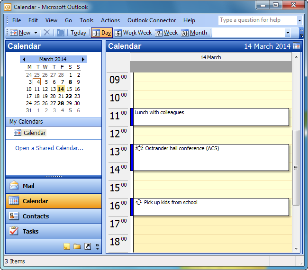Click the Calendar banner title in navigation pane
The width and height of the screenshot is (308, 270).
(24, 46)
